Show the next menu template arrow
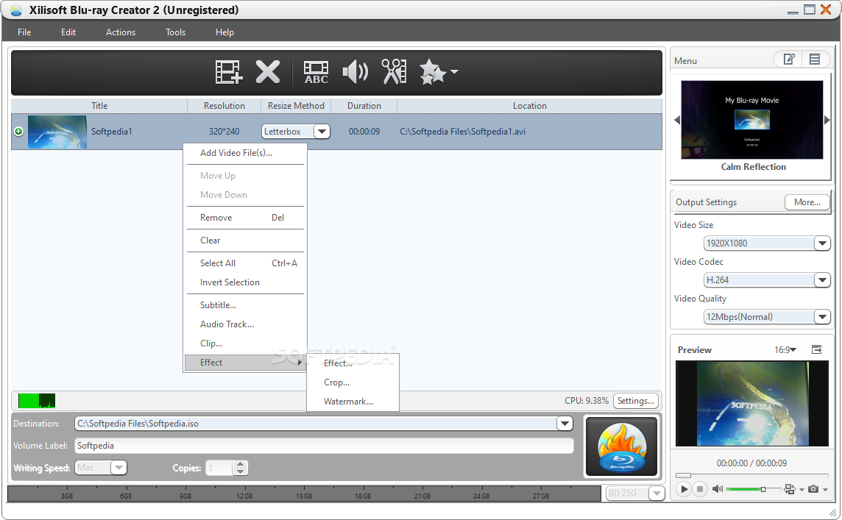The height and width of the screenshot is (520, 842). [827, 120]
